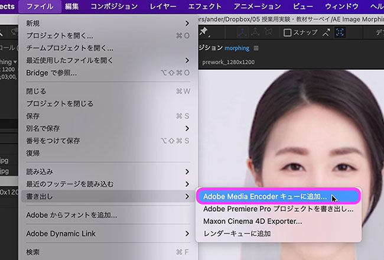This screenshot has width=384, height=260.
Task: Choose プロジェクトを閉じる
Action: [108, 103]
